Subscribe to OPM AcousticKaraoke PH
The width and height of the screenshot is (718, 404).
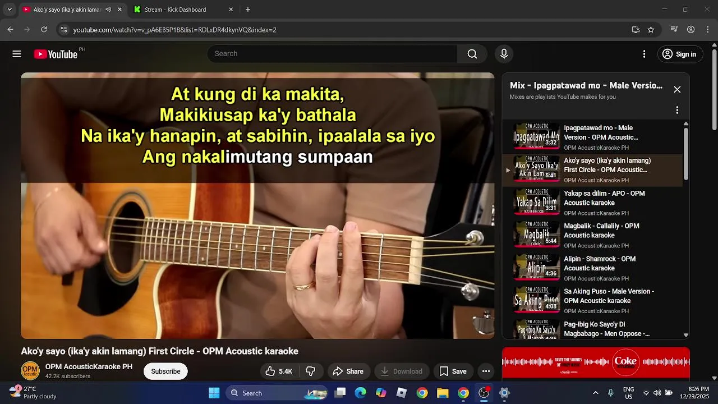tap(165, 371)
